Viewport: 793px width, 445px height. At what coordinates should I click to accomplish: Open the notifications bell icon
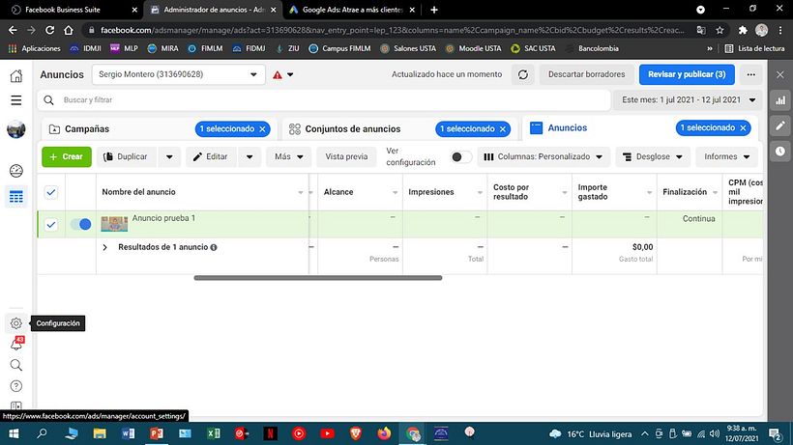tap(16, 344)
